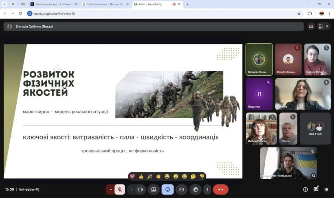Close the X tab

(75, 4)
